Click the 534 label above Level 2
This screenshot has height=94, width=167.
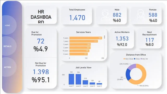point(78,72)
